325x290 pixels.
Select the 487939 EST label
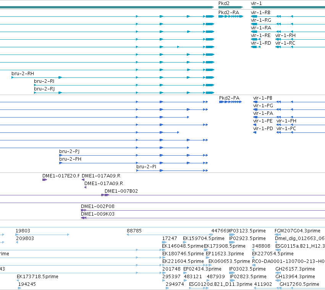pyautogui.click(x=216, y=277)
